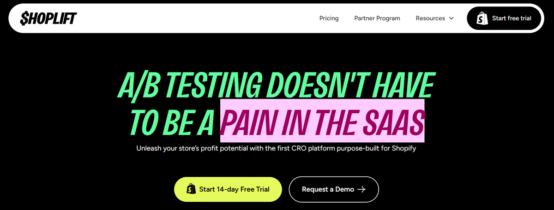
Task: Open the Resources menu
Action: point(430,18)
